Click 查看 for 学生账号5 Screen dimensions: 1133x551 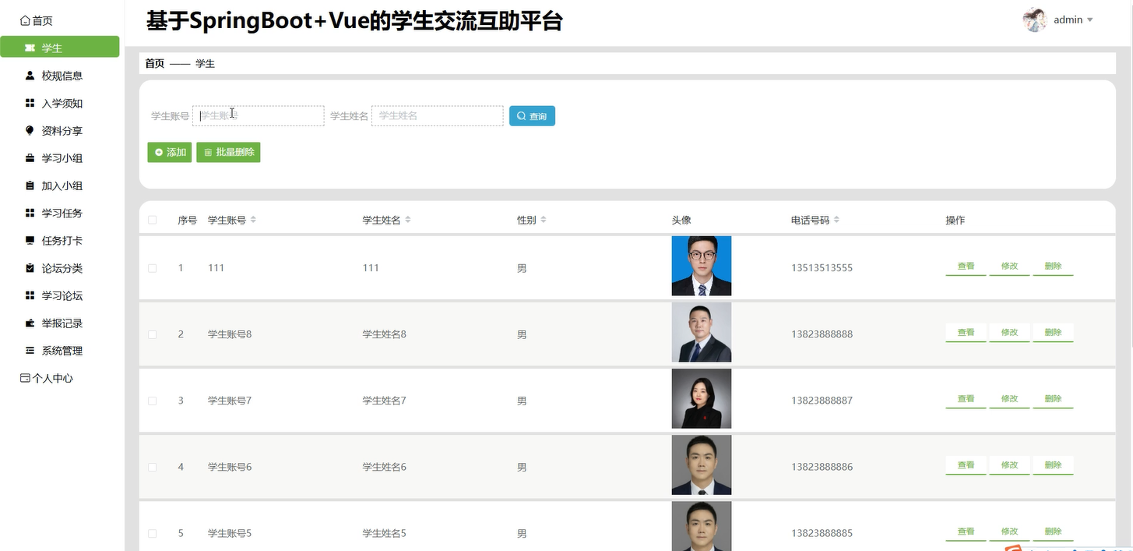coord(966,532)
